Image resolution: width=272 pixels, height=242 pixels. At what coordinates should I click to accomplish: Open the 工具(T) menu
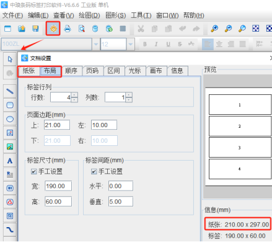point(141,16)
